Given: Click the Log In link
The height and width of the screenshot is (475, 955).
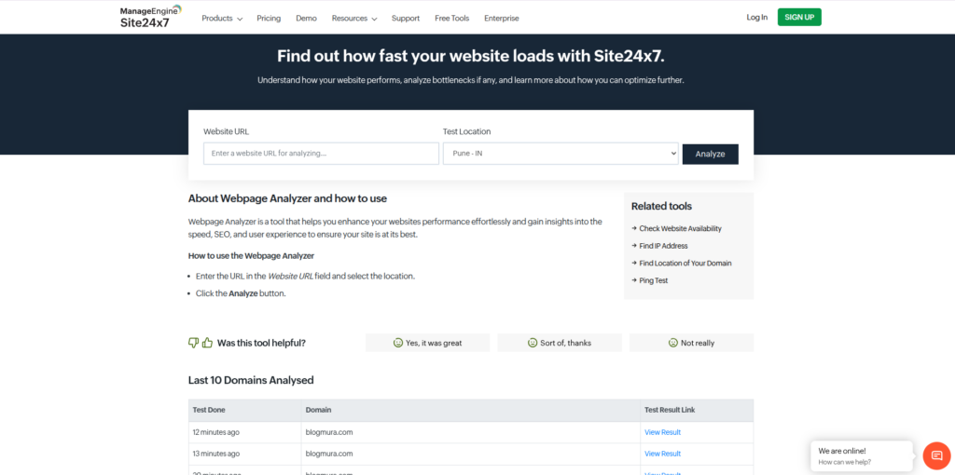Looking at the screenshot, I should (x=757, y=17).
